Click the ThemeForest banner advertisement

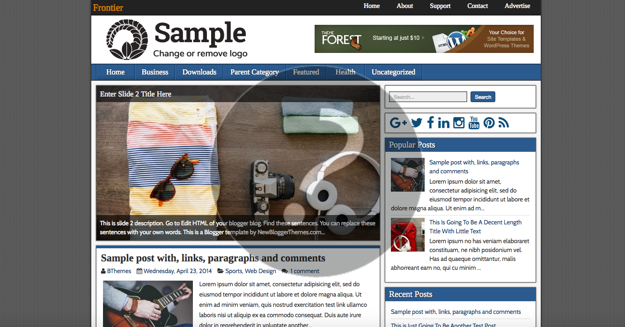coord(424,39)
